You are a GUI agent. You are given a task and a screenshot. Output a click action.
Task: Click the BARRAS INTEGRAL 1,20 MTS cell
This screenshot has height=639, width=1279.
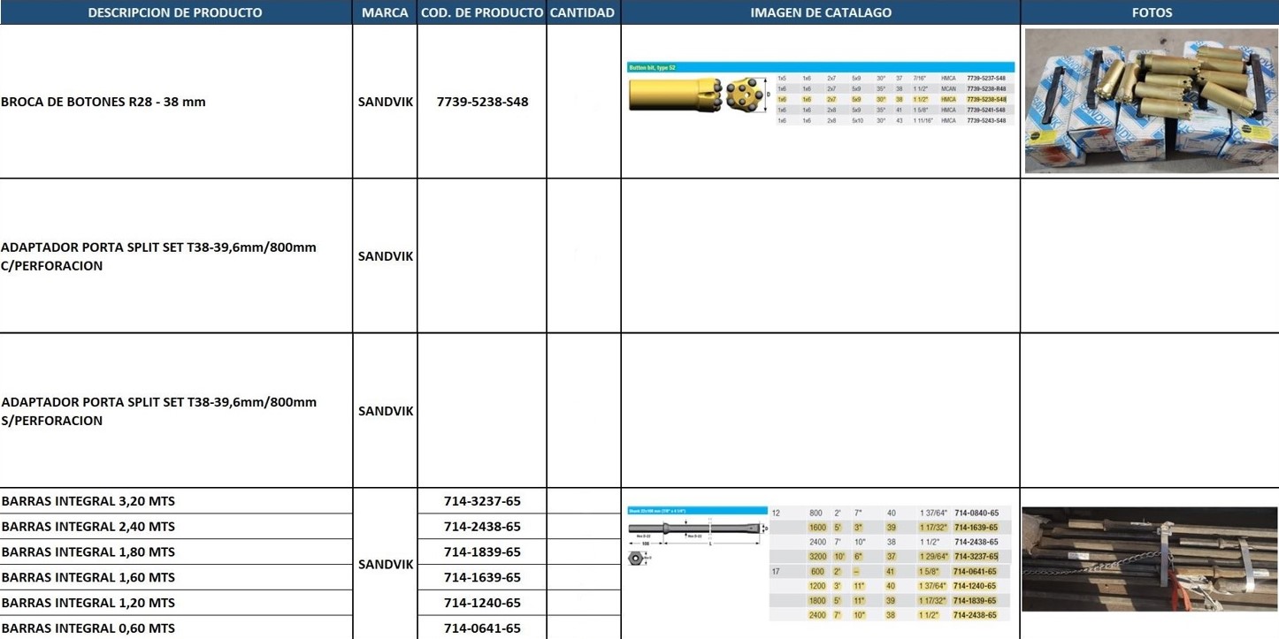(x=176, y=603)
